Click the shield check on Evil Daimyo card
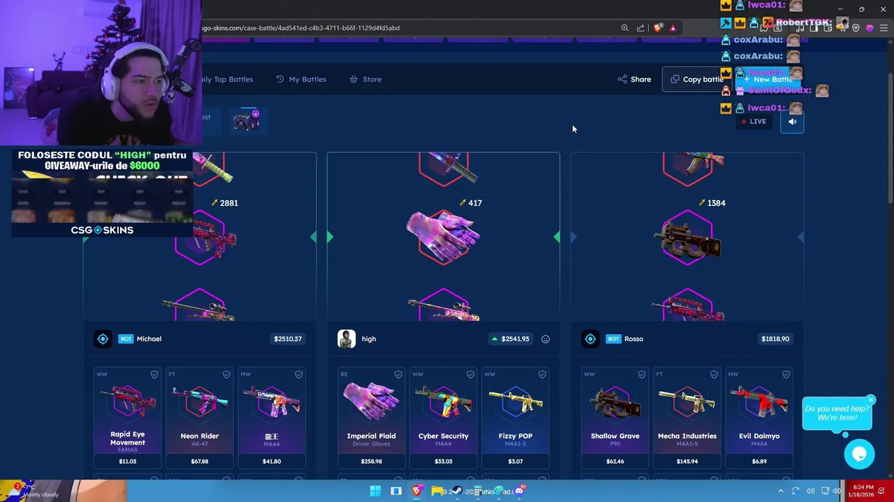Screen dimensions: 894x502 pos(786,374)
